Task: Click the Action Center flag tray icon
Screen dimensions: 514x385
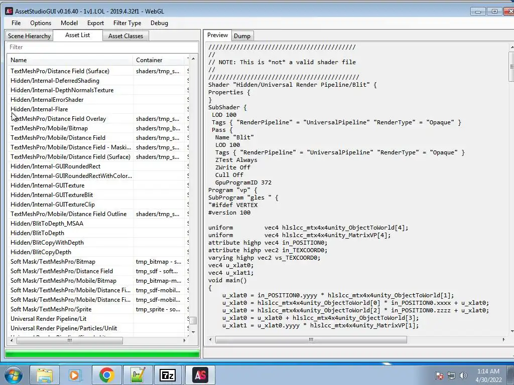Action: [x=439, y=375]
